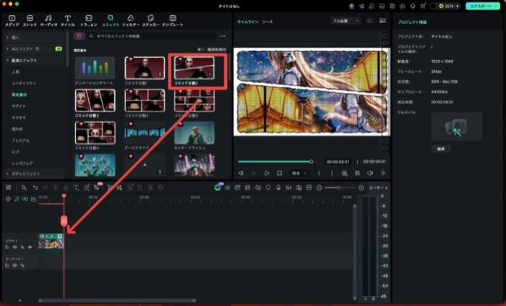Open the ステッカー stickers tab
Image resolution: width=506 pixels, height=306 pixels.
coord(150,20)
